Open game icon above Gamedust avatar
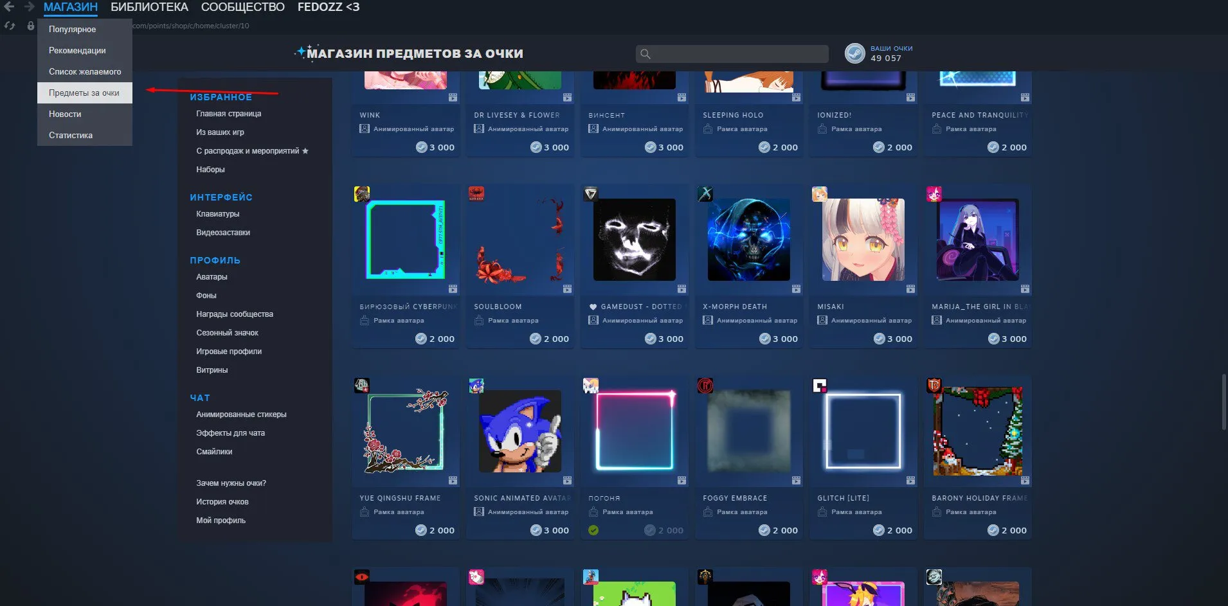The width and height of the screenshot is (1228, 606). pyautogui.click(x=591, y=194)
